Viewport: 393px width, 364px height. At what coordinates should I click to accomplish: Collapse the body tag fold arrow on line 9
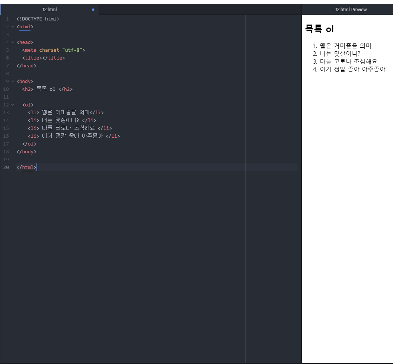pos(13,82)
